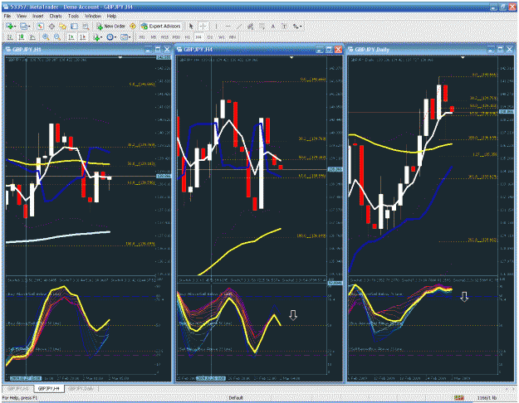The height and width of the screenshot is (403, 519).
Task: Select the horizontal line tool
Action: (228, 27)
